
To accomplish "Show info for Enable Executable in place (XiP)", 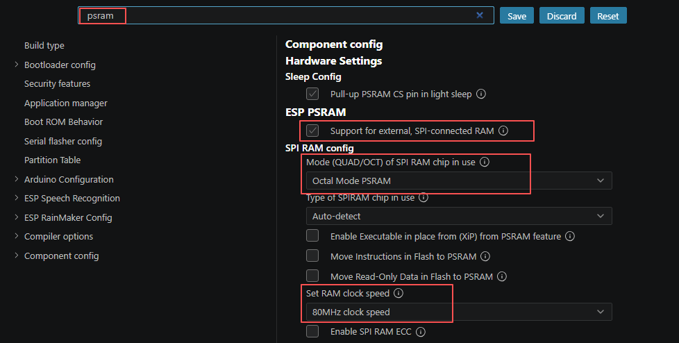I will coord(570,237).
